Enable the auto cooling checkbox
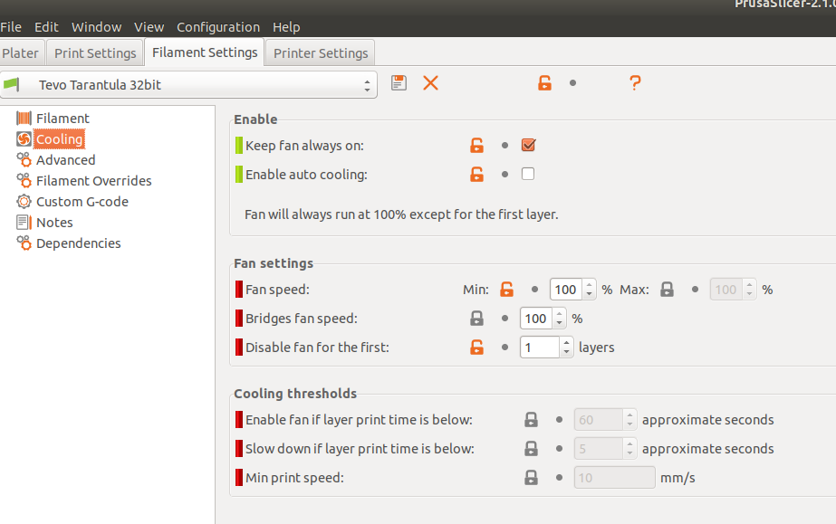The height and width of the screenshot is (524, 836). click(x=528, y=174)
